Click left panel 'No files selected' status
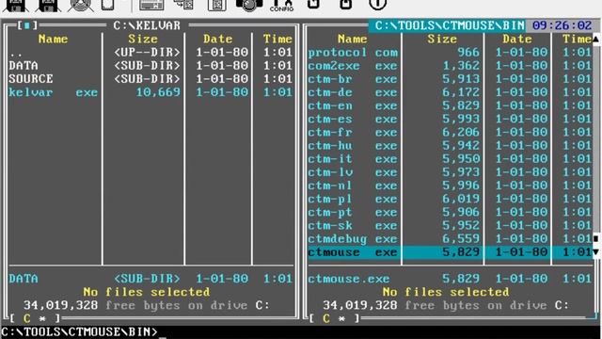The height and width of the screenshot is (339, 602). (x=147, y=292)
